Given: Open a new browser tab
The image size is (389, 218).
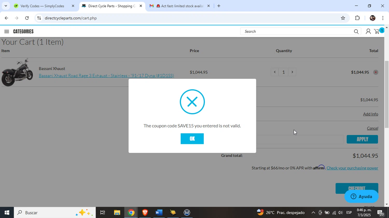Looking at the screenshot, I should [x=219, y=6].
